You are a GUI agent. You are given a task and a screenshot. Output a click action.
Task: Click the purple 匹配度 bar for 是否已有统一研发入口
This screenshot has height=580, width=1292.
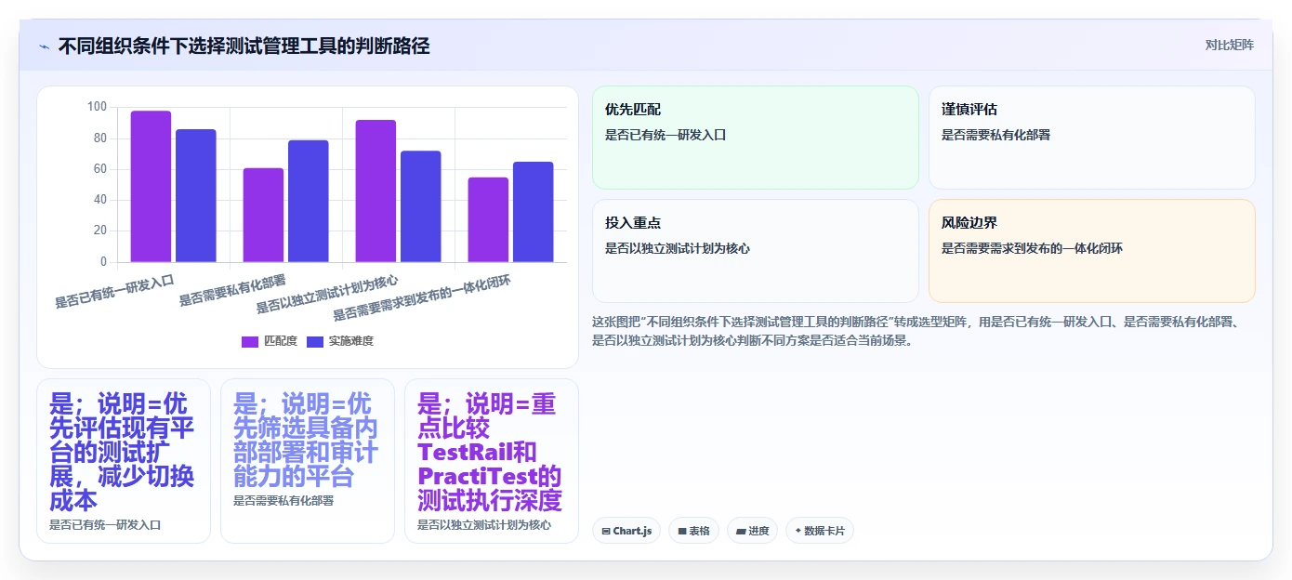[x=151, y=186]
